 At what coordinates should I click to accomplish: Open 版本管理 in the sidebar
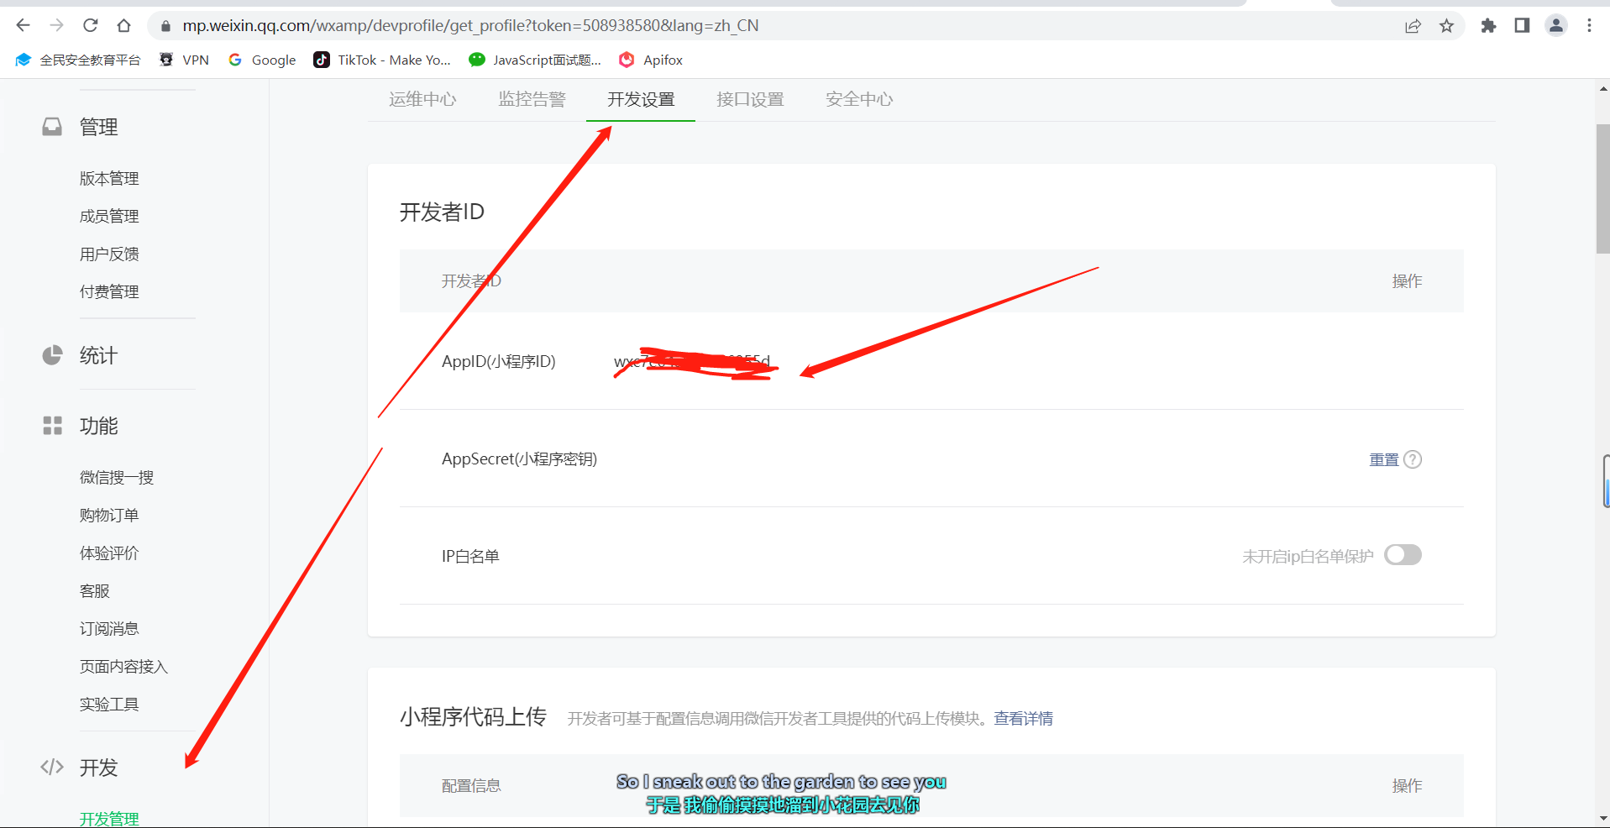pyautogui.click(x=109, y=178)
